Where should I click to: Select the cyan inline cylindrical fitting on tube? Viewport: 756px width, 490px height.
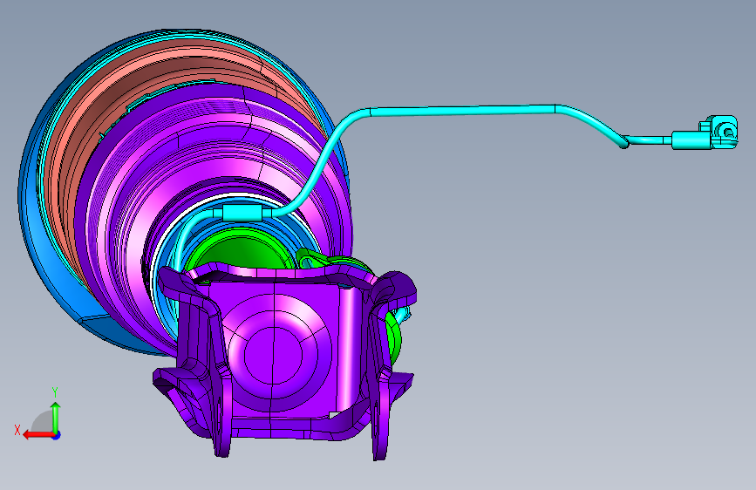coord(242,213)
